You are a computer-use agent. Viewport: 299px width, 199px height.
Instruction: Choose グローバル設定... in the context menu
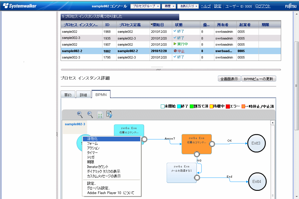(112, 188)
